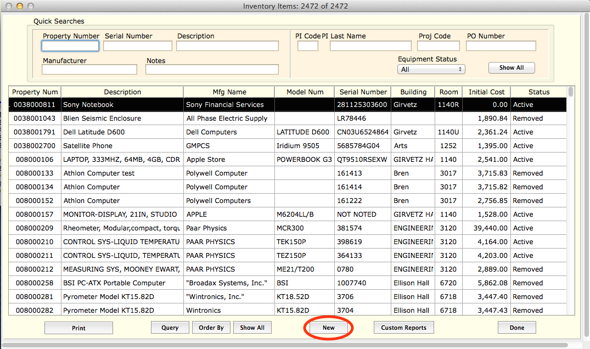
Task: Click the PO Number search field
Action: (501, 46)
